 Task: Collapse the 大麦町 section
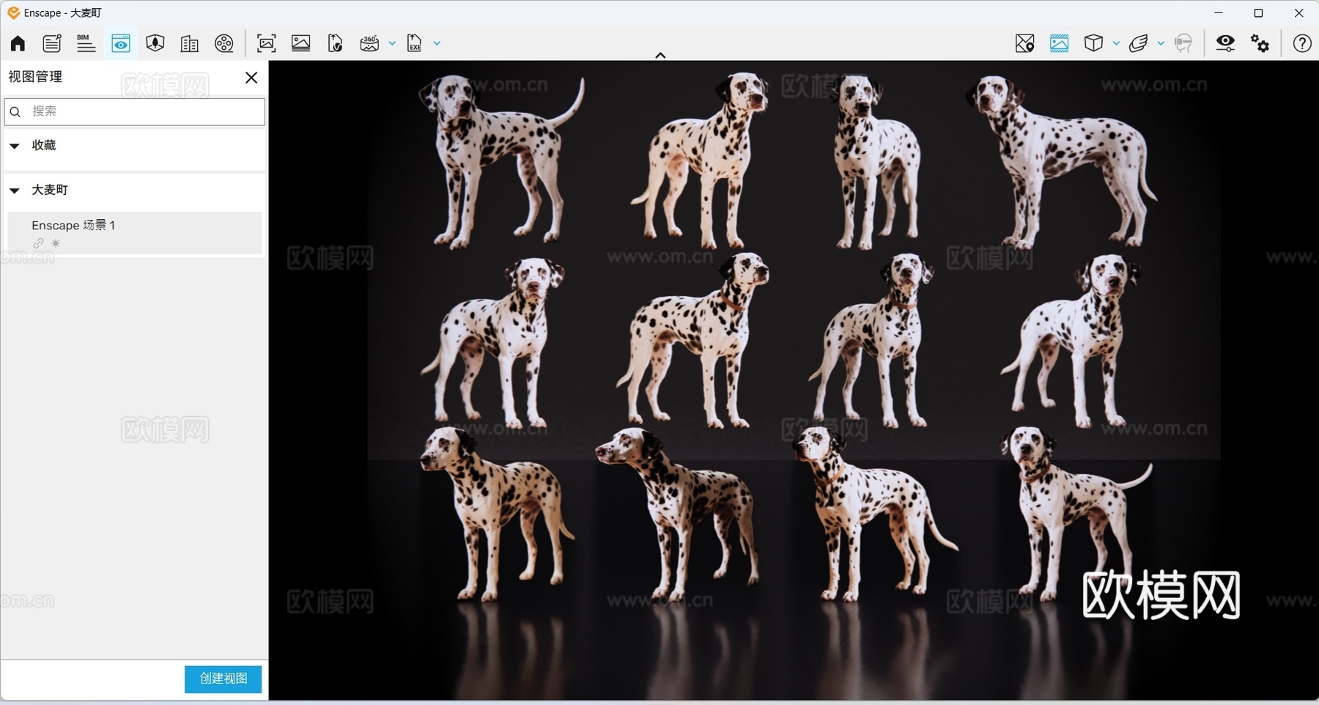click(14, 191)
